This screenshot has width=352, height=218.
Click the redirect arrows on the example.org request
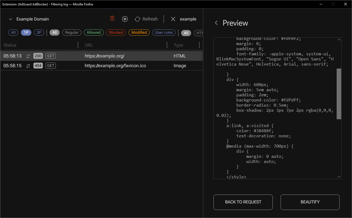(x=28, y=56)
